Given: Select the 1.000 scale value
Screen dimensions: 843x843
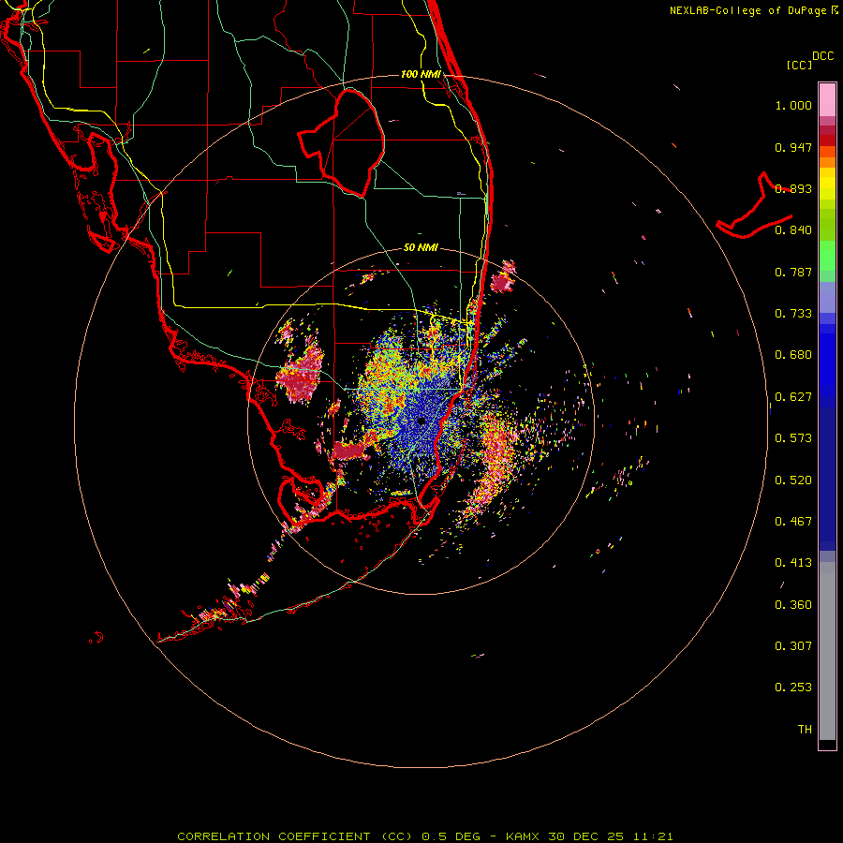Looking at the screenshot, I should (x=793, y=105).
